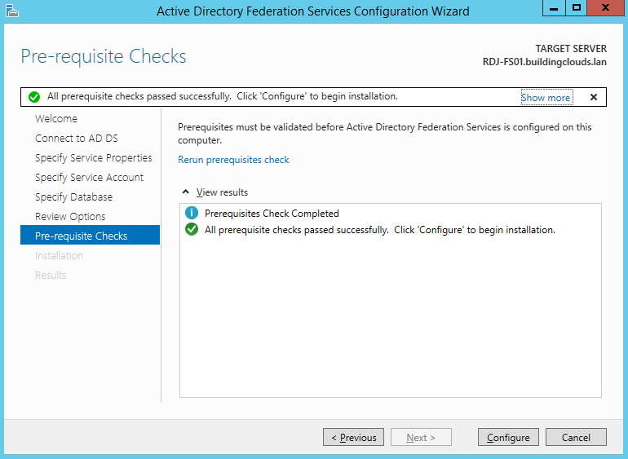
Task: Dismiss the notification banner with X
Action: click(x=593, y=97)
